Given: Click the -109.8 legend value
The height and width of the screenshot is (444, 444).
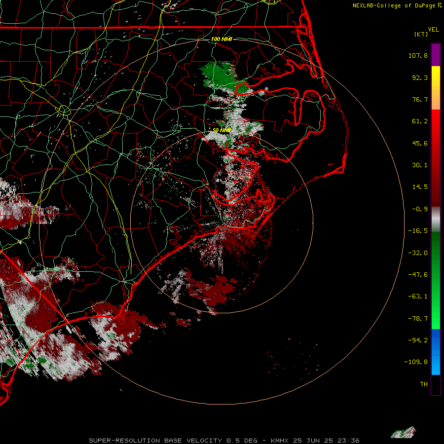Looking at the screenshot, I should coord(416,362).
